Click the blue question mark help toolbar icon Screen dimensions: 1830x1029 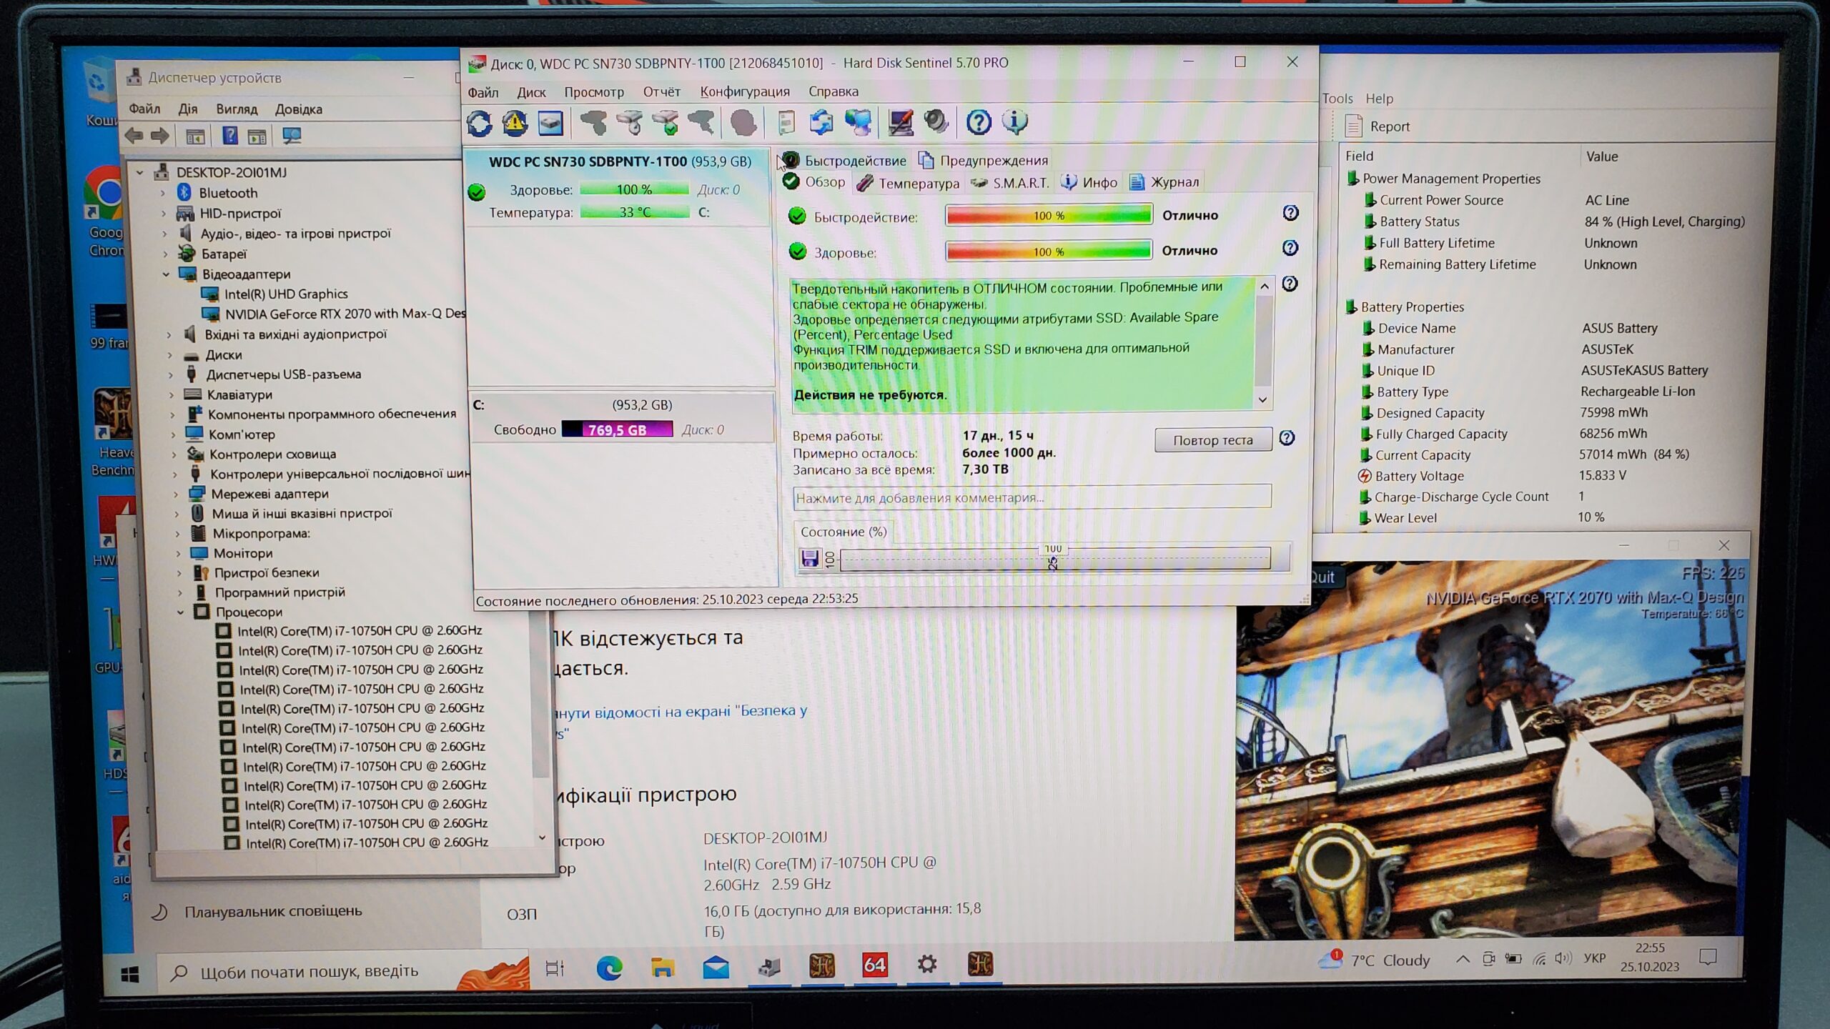coord(978,123)
